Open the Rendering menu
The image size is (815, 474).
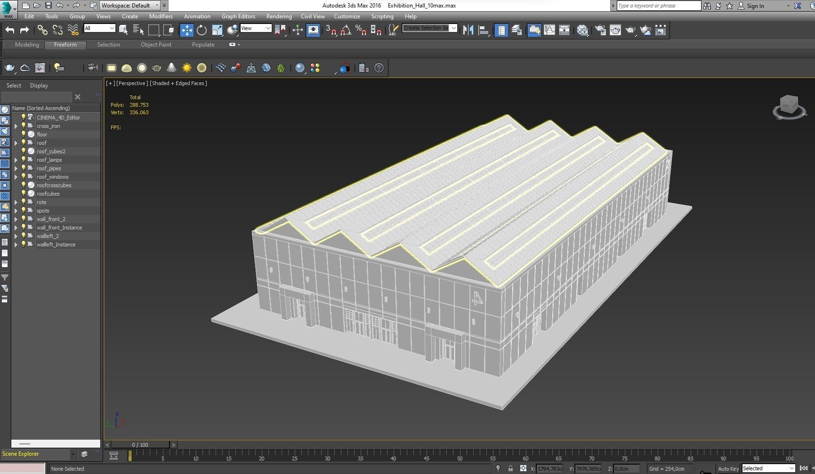coord(279,16)
